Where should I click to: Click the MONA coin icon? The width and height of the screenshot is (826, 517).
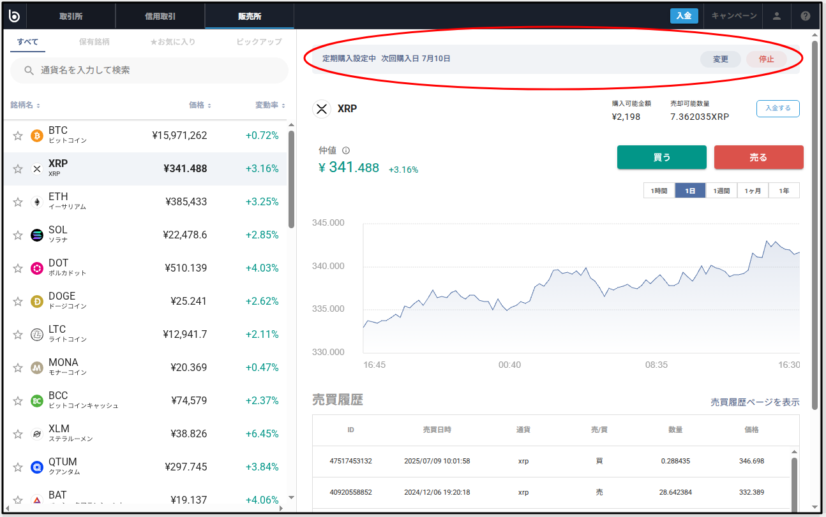click(37, 368)
